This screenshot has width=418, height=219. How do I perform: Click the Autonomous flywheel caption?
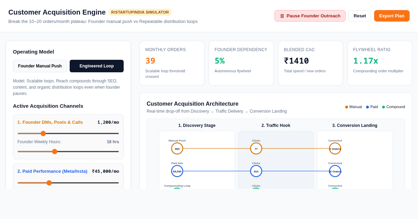click(233, 71)
